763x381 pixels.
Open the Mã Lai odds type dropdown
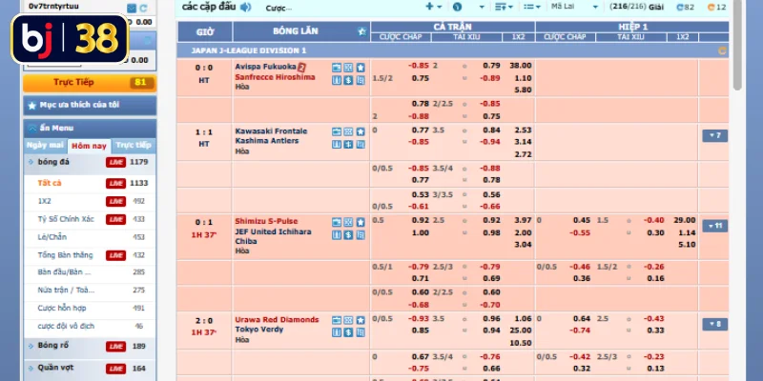tap(575, 7)
